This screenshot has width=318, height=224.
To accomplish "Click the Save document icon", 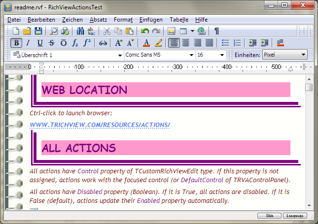I will 37,31.
